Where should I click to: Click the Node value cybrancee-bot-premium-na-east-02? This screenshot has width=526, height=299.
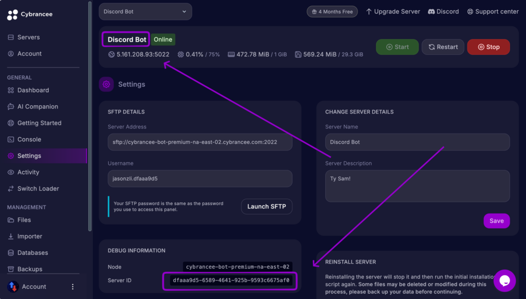237,267
